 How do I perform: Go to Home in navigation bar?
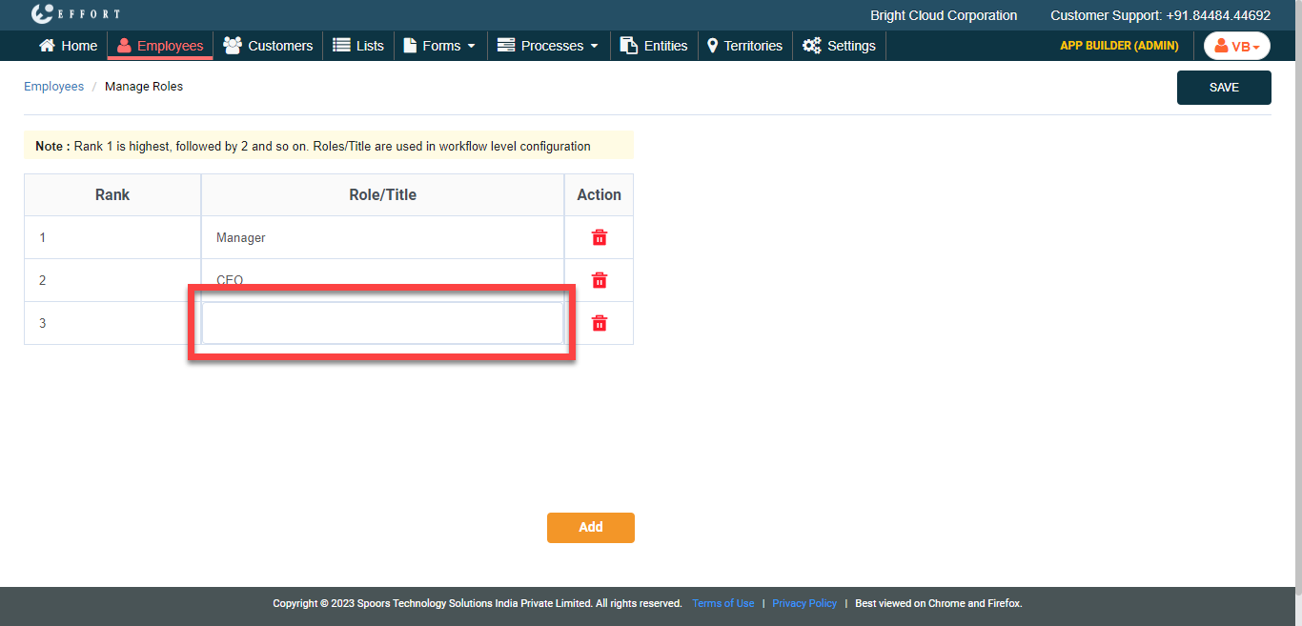(68, 46)
